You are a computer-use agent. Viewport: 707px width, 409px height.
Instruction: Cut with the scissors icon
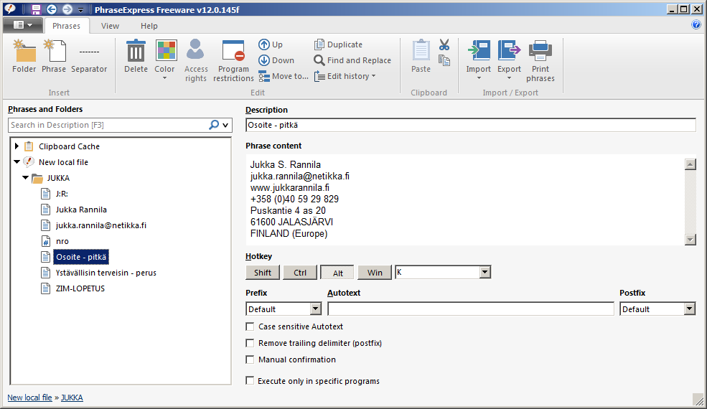click(444, 44)
